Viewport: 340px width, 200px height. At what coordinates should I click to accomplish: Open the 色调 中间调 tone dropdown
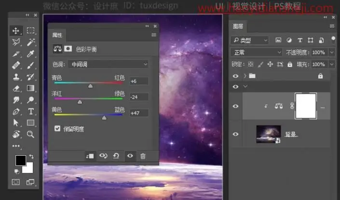[x=108, y=65]
